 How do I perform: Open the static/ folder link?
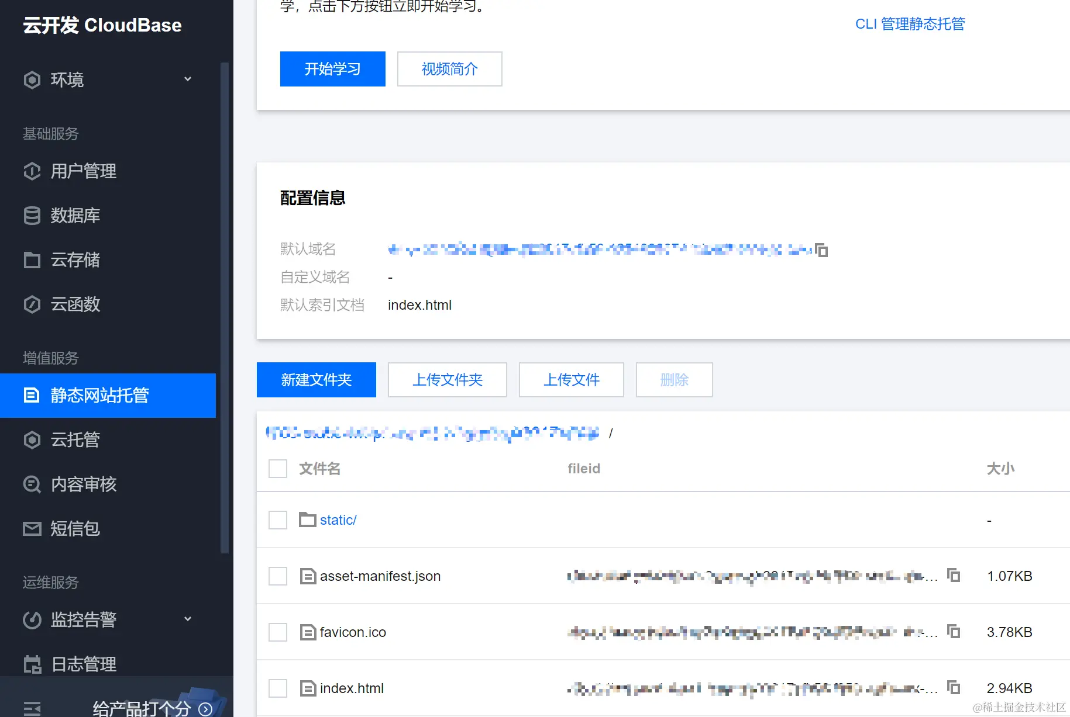coord(338,520)
